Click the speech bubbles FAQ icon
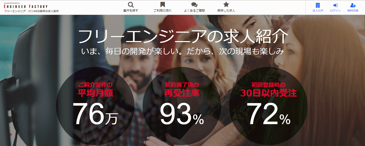365x146 pixels. 194,5
